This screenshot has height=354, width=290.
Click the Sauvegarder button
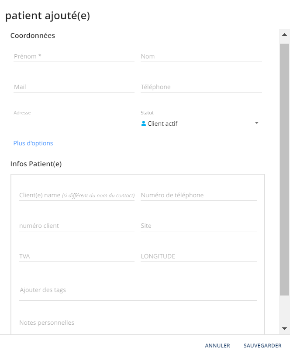[x=262, y=345]
